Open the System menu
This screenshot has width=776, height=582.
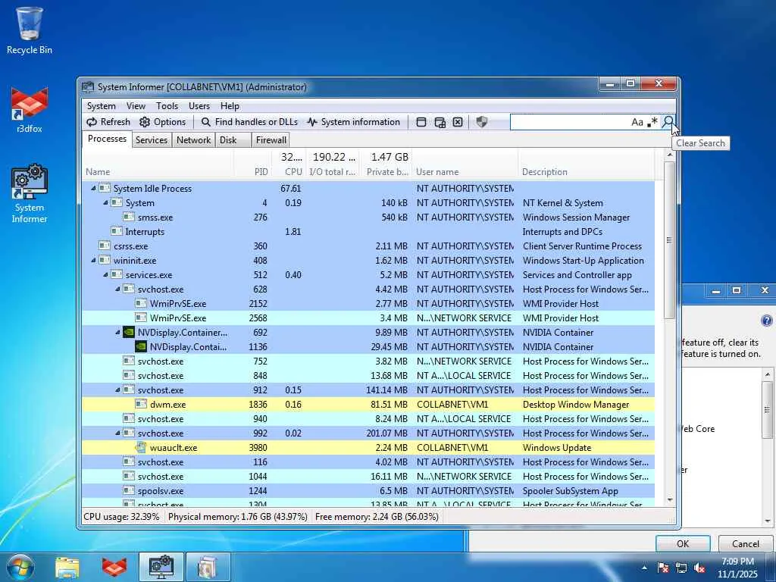tap(101, 106)
